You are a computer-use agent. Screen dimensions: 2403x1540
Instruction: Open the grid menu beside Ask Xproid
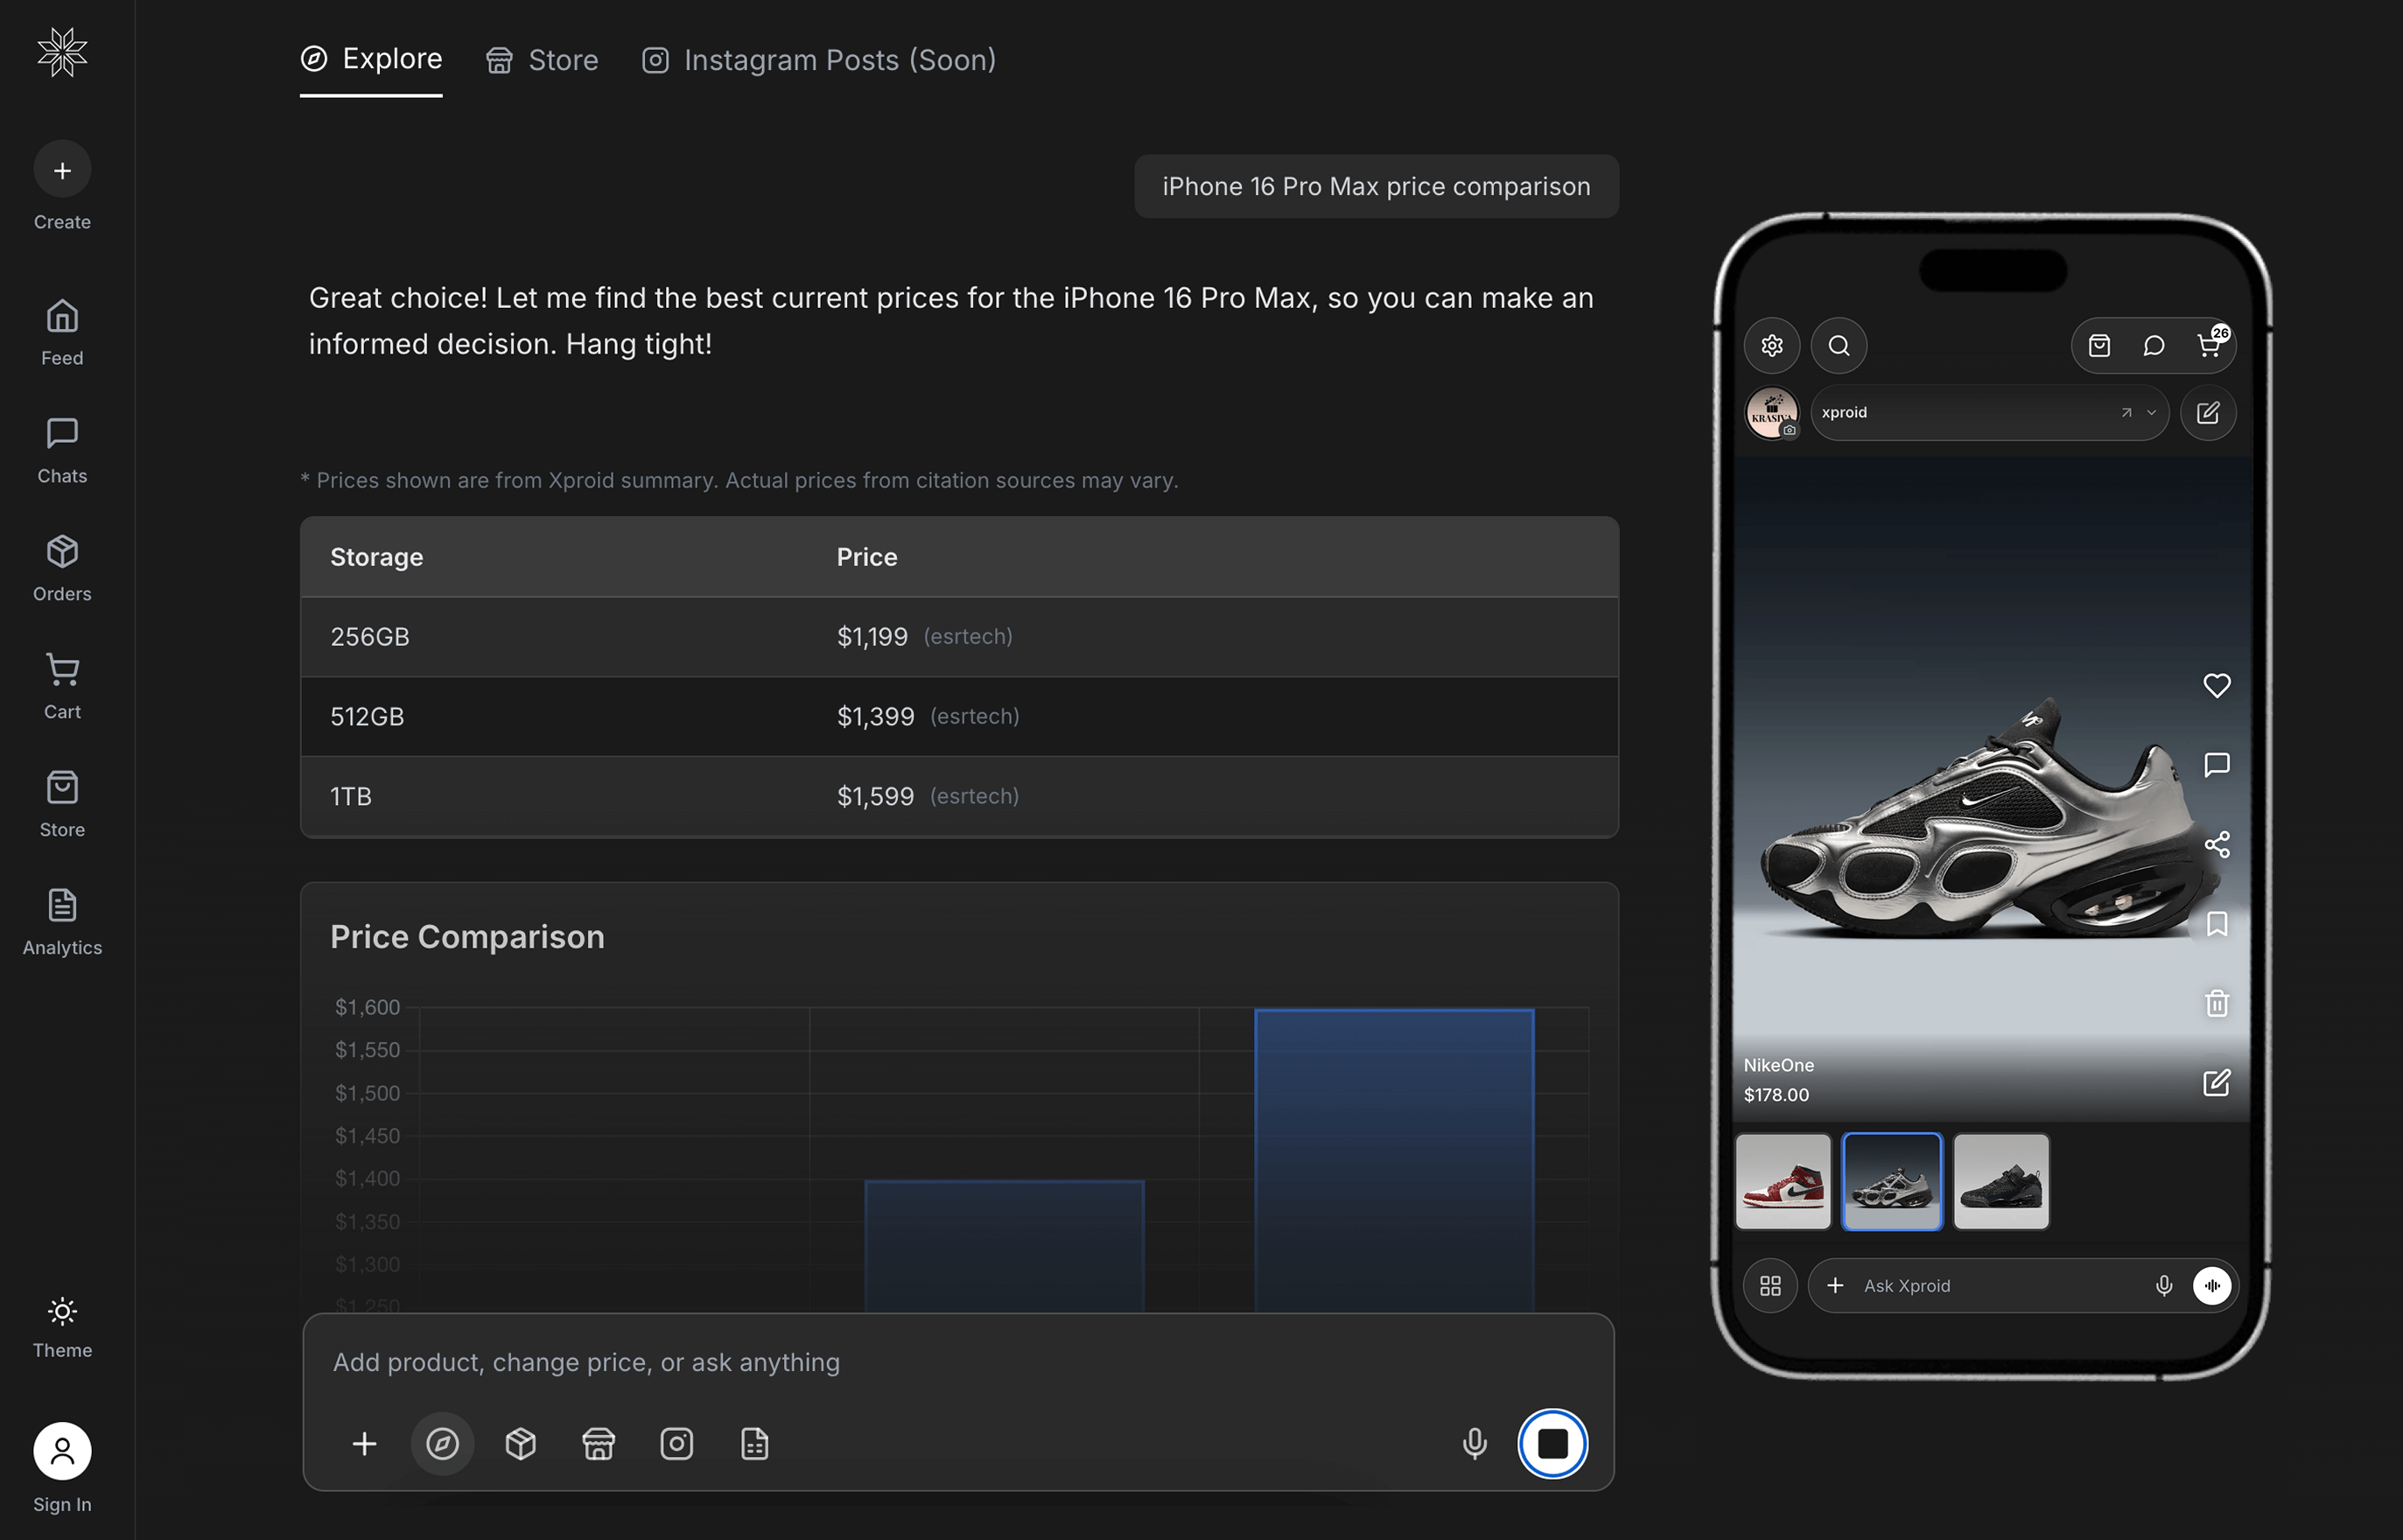click(x=1769, y=1285)
